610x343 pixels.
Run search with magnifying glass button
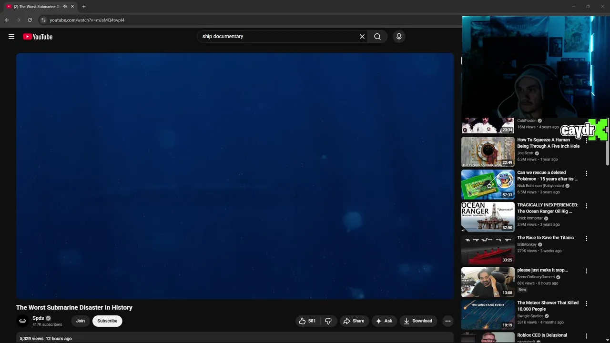point(377,36)
